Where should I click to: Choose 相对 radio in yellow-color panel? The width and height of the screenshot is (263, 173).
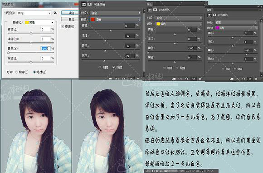[x=164, y=68]
